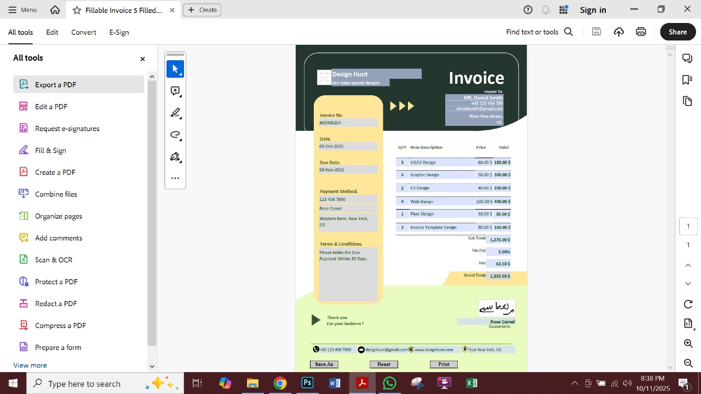Screen dimensions: 701x394
Task: Expand View more tools list
Action: pos(30,365)
